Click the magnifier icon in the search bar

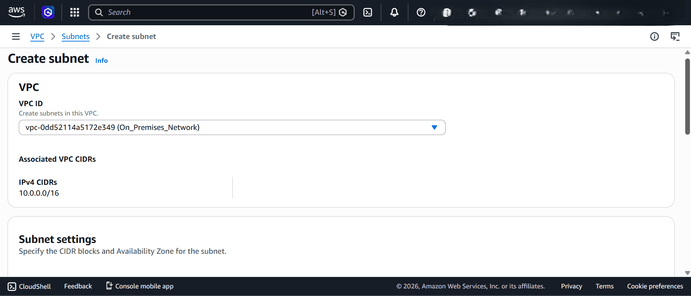pyautogui.click(x=99, y=12)
